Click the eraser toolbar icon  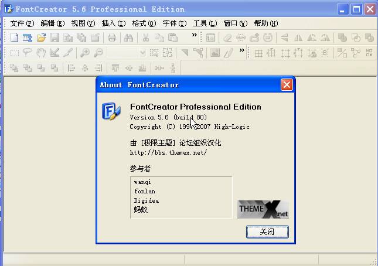[x=227, y=37]
